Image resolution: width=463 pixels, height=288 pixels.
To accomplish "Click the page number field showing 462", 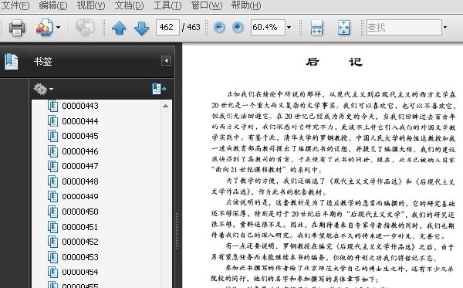I will [x=167, y=28].
